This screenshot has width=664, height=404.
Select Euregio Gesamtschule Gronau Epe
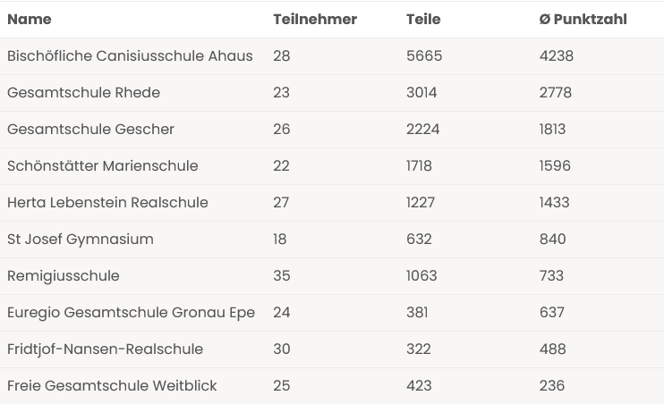pos(332,313)
